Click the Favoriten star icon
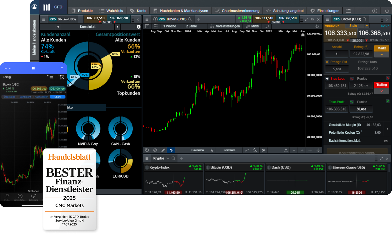 (x=212, y=150)
